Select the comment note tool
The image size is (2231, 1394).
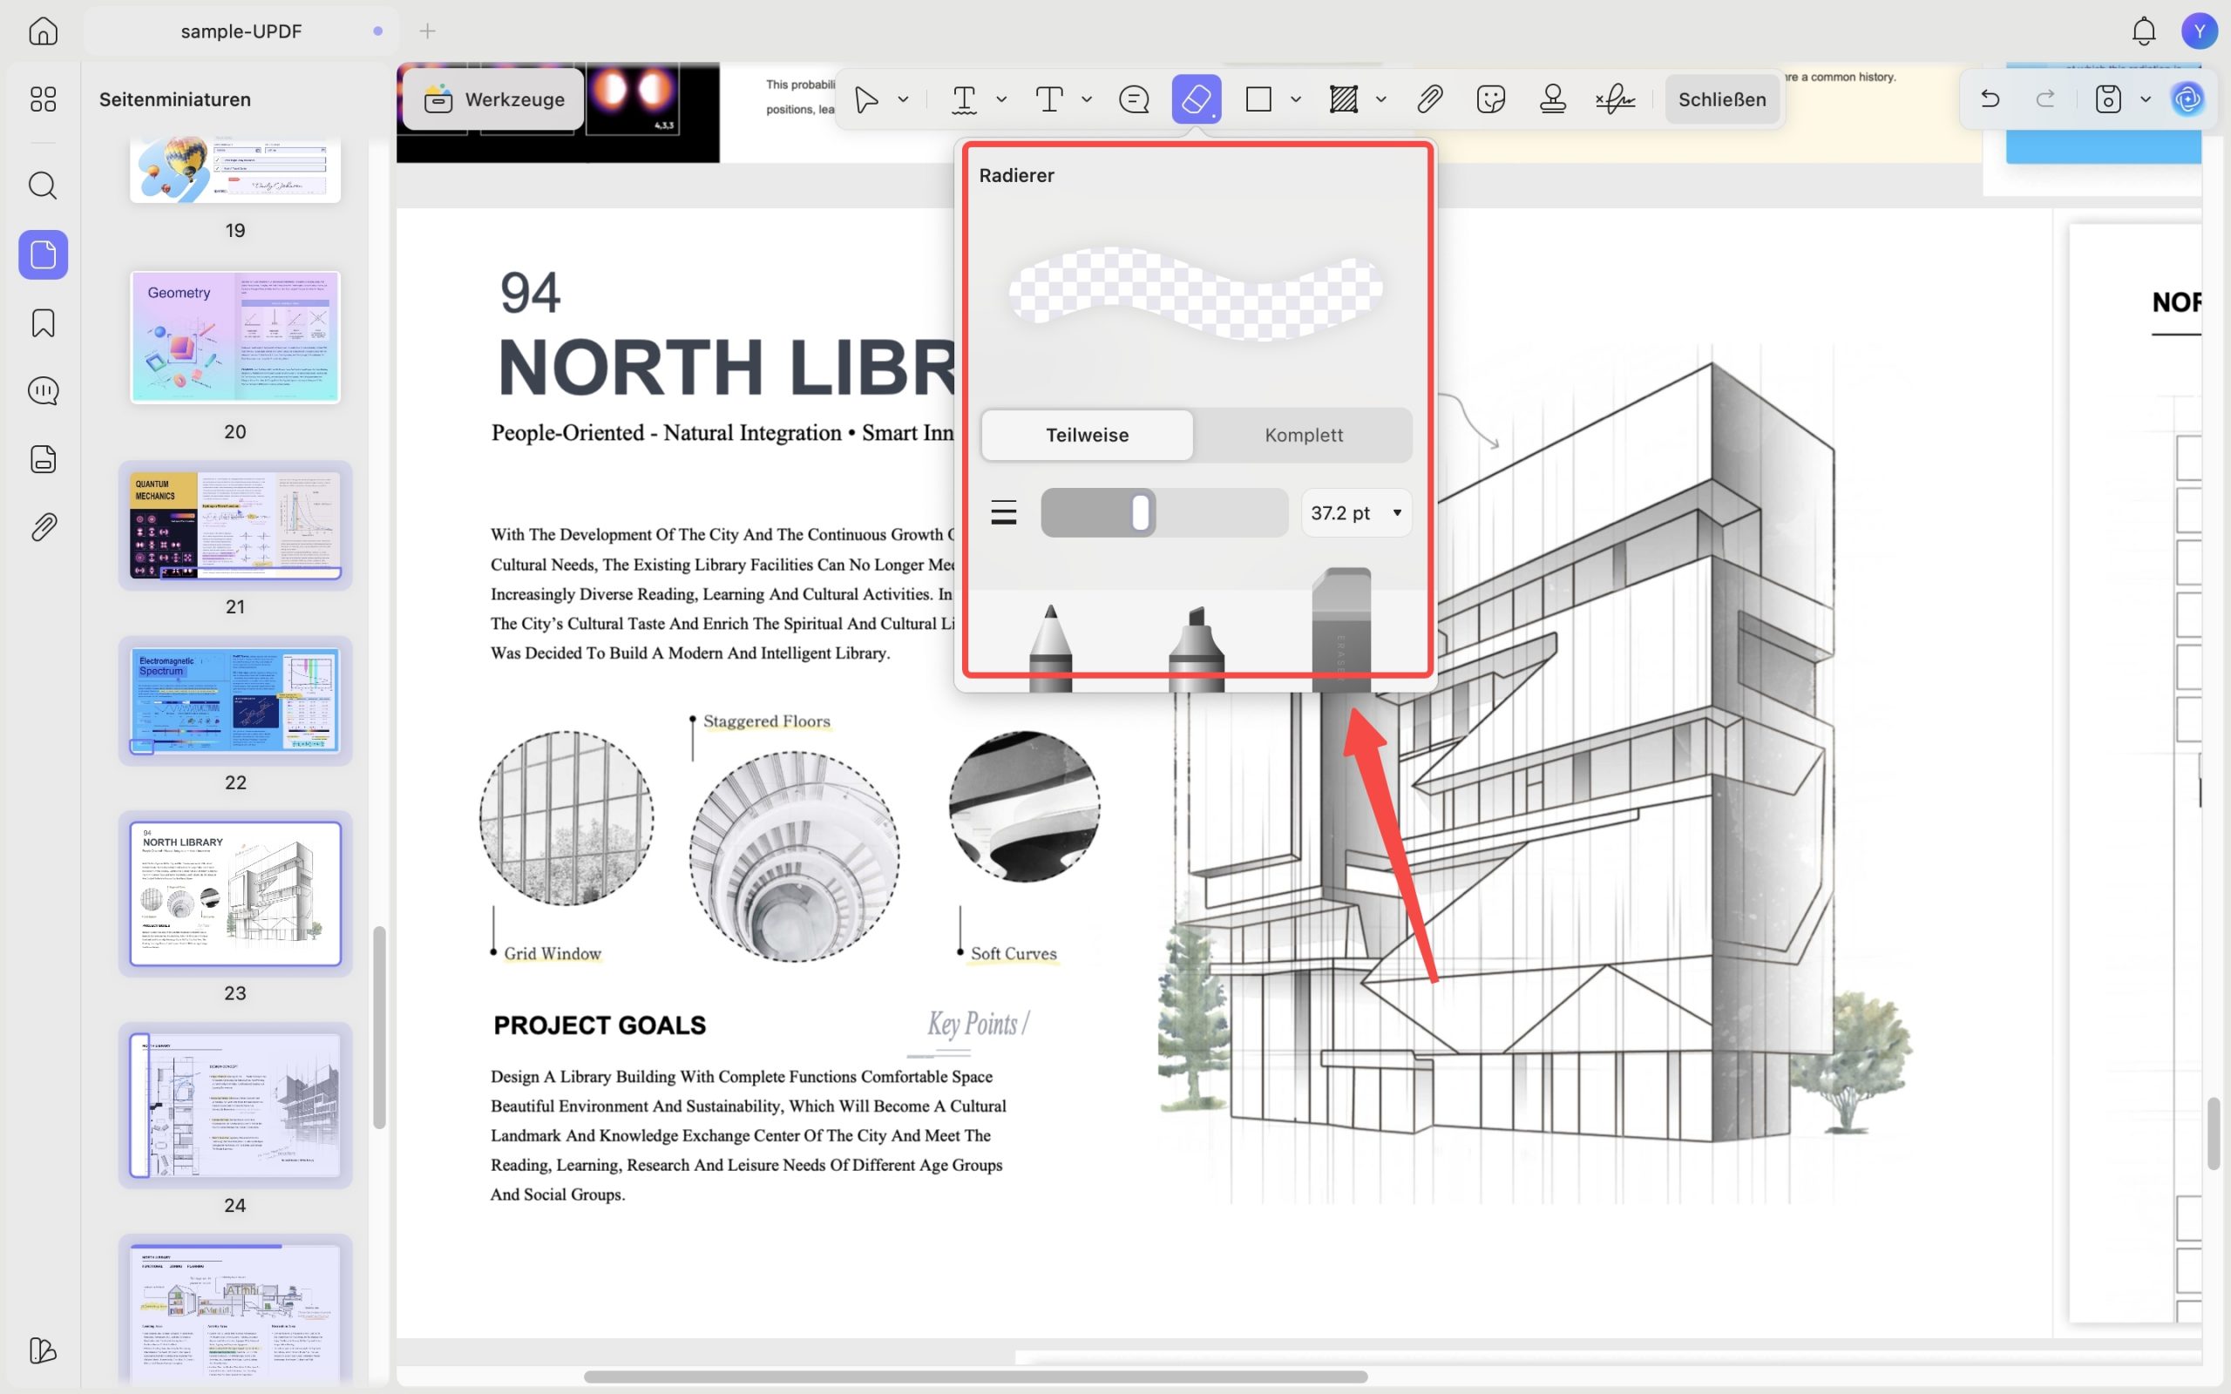click(1133, 98)
